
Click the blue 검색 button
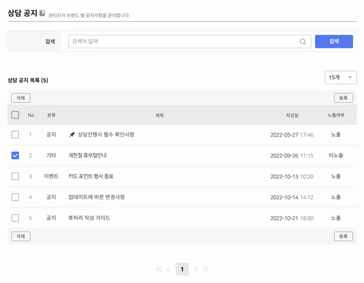click(x=334, y=42)
